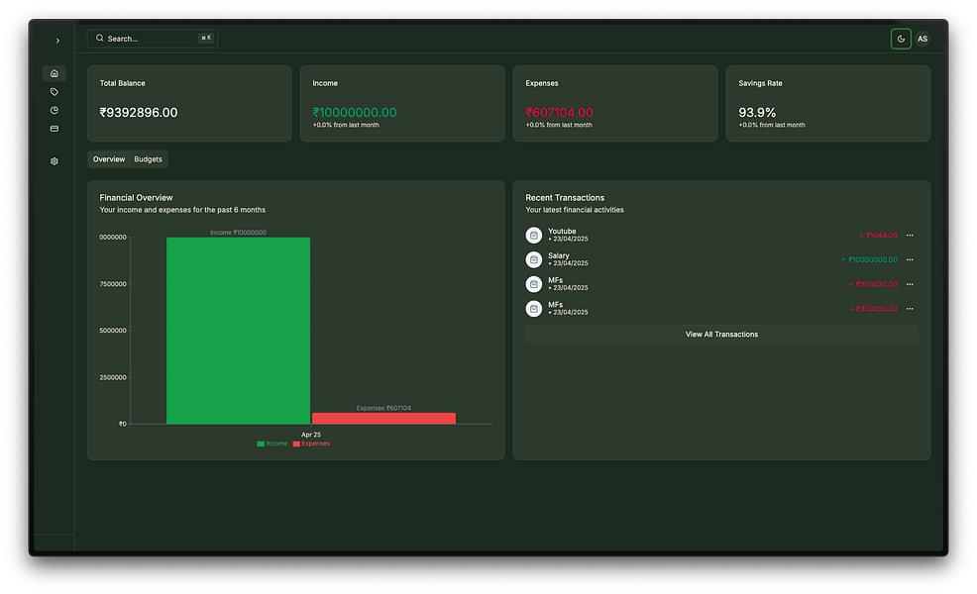The width and height of the screenshot is (977, 594).
Task: Click the Salary transaction icon
Action: tap(534, 259)
